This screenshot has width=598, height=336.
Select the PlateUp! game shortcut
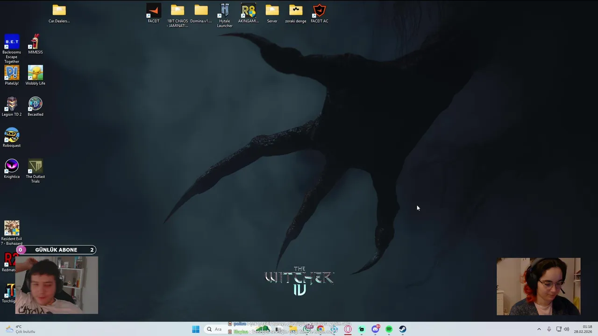(12, 76)
